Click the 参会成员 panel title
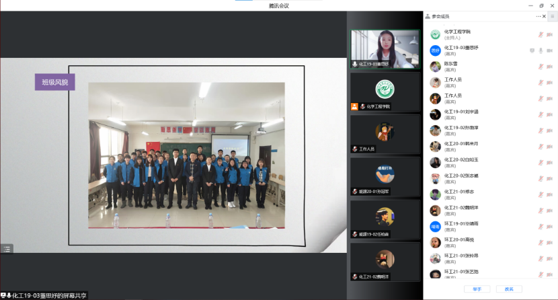Viewport: 558px width, 300px height. (x=440, y=16)
